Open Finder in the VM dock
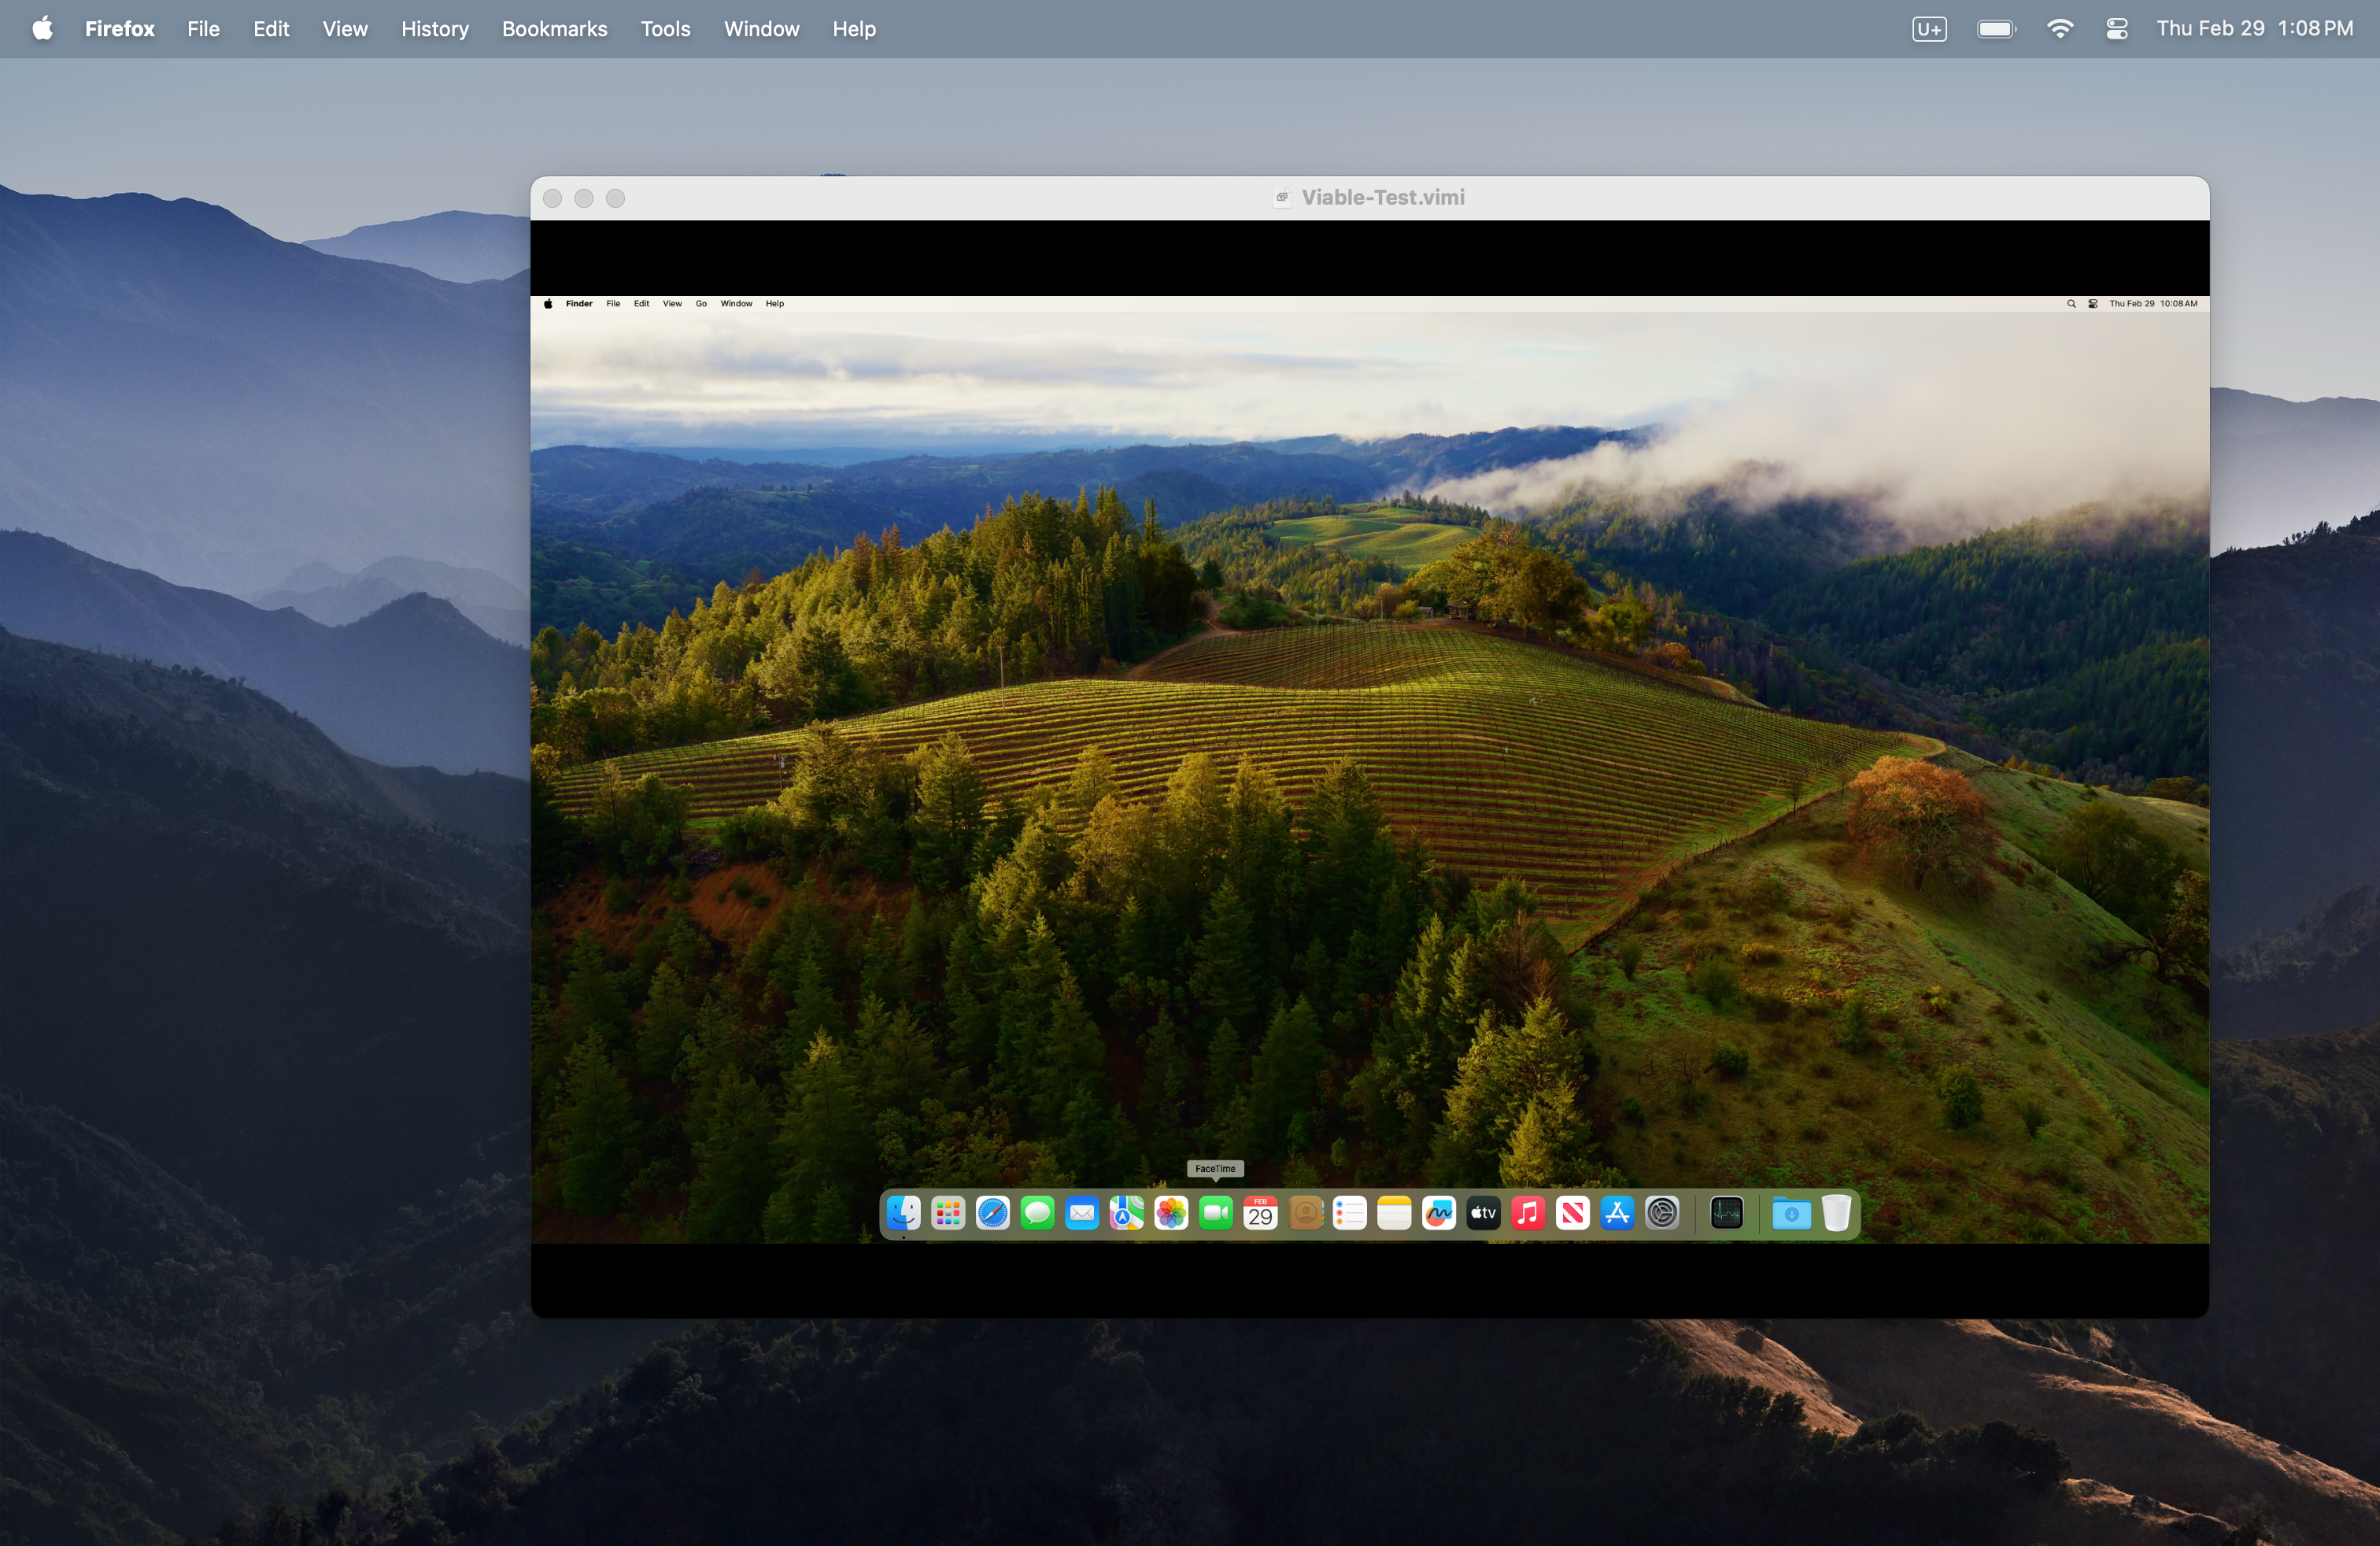Image resolution: width=2380 pixels, height=1546 pixels. click(904, 1214)
